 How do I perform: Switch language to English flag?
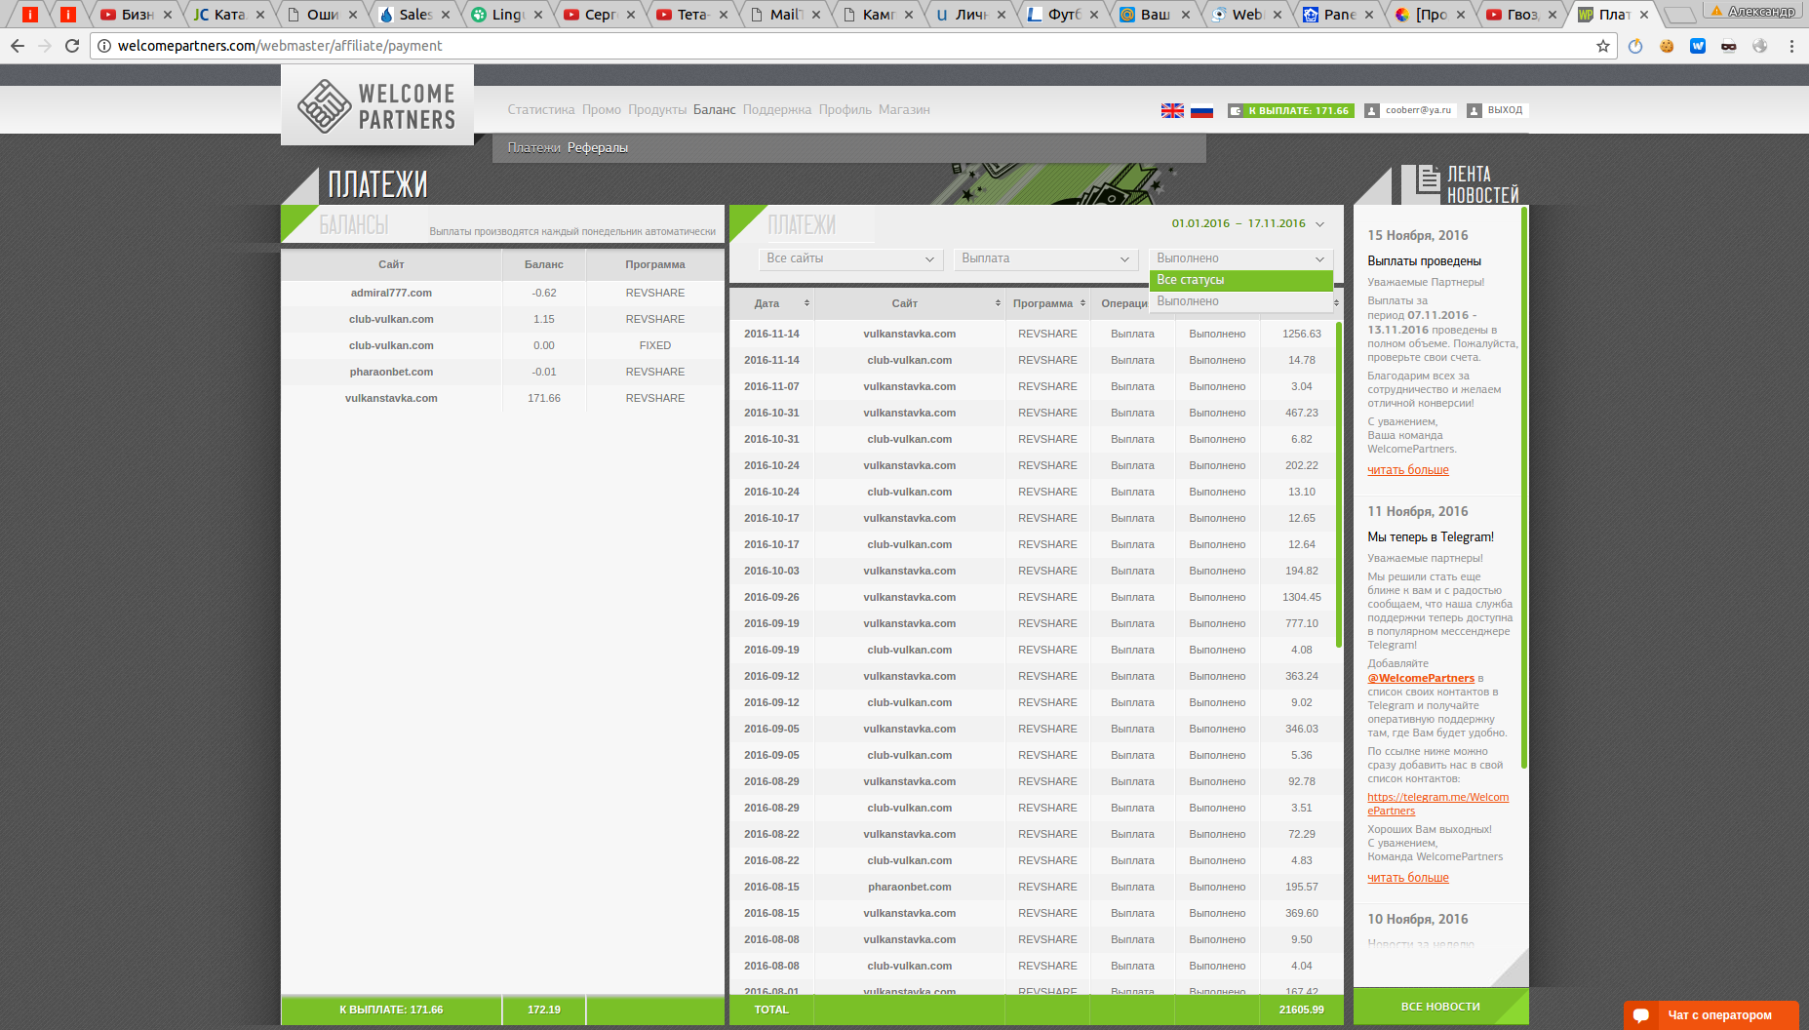(1172, 110)
